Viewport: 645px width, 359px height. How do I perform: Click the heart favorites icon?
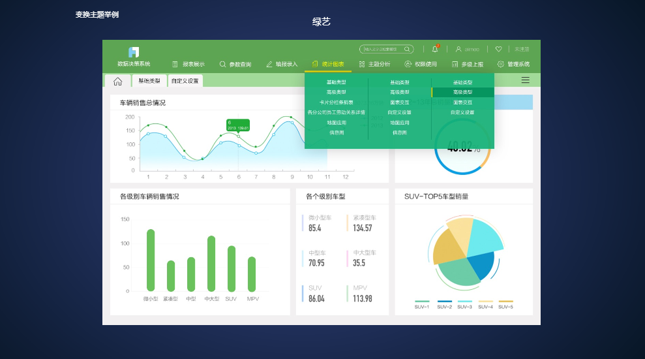pos(498,49)
